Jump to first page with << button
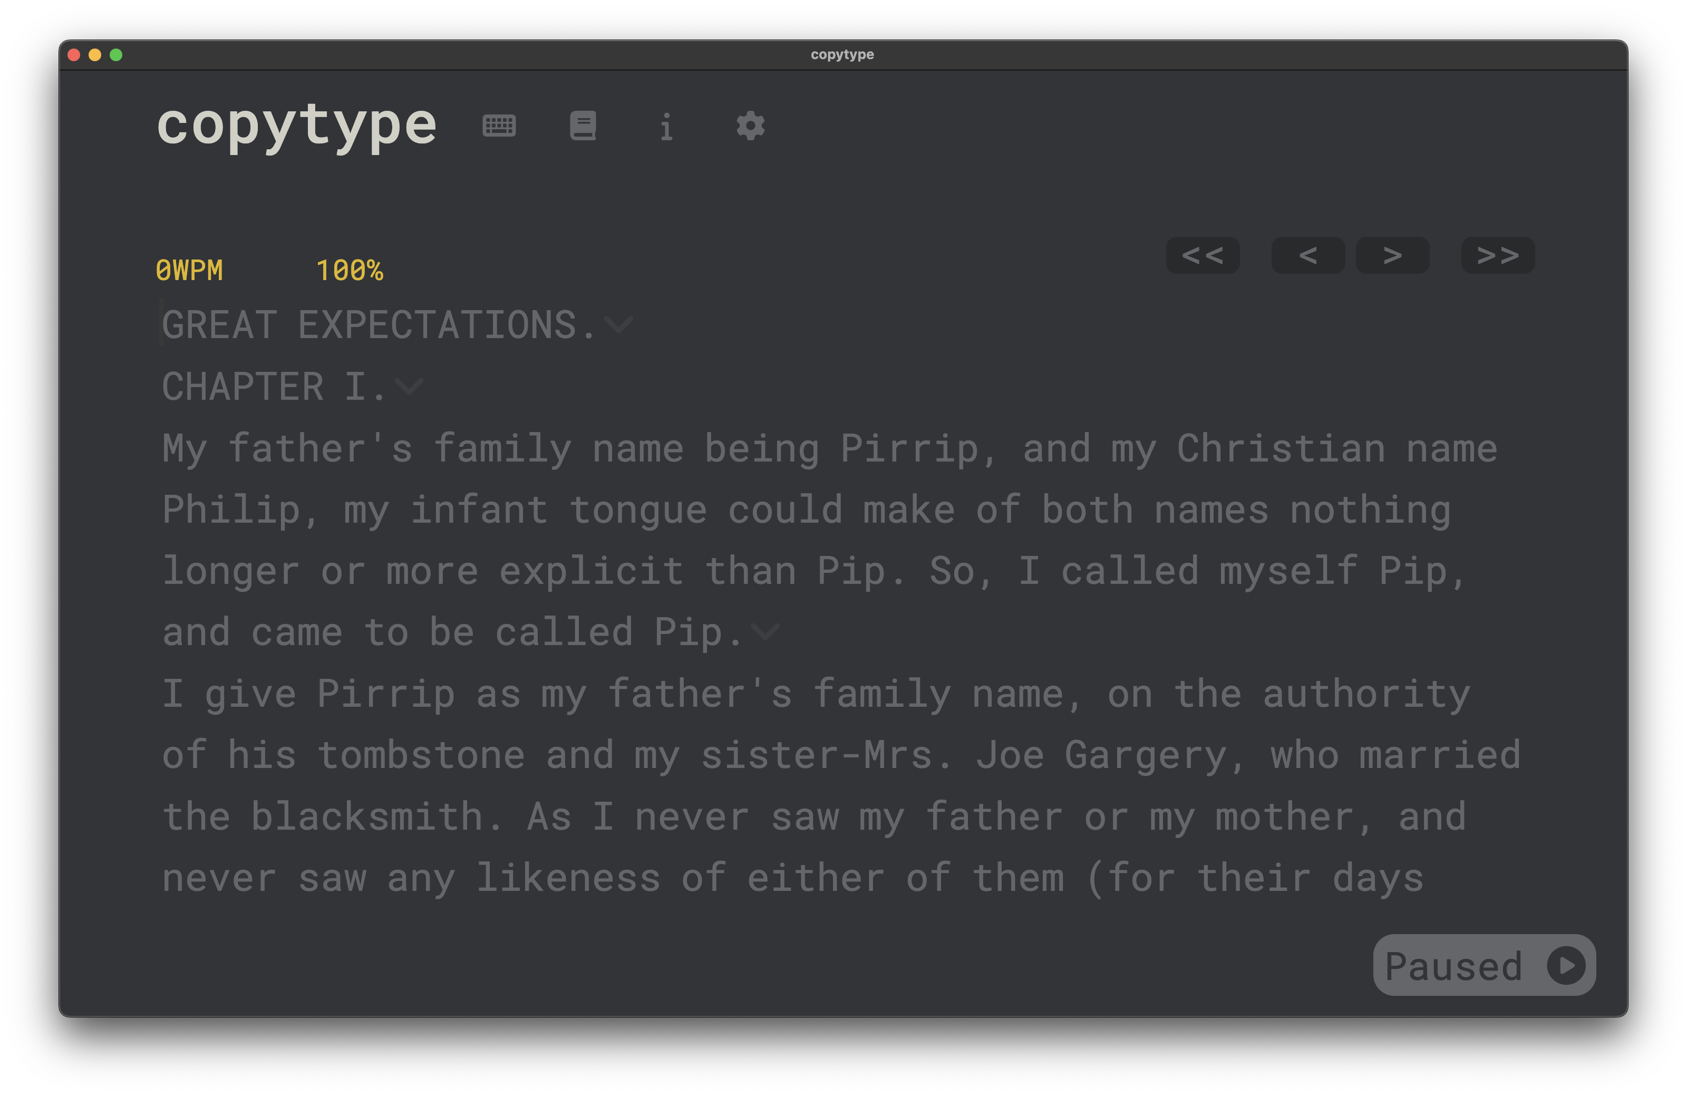Image resolution: width=1687 pixels, height=1095 pixels. (1203, 255)
